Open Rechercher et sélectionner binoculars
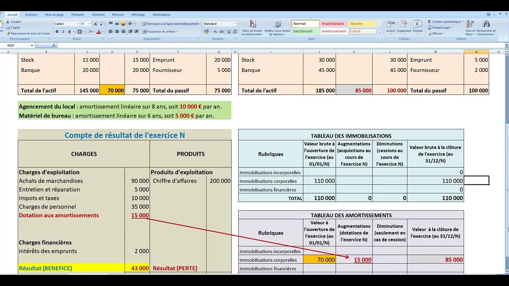509x286 pixels. pos(486,28)
